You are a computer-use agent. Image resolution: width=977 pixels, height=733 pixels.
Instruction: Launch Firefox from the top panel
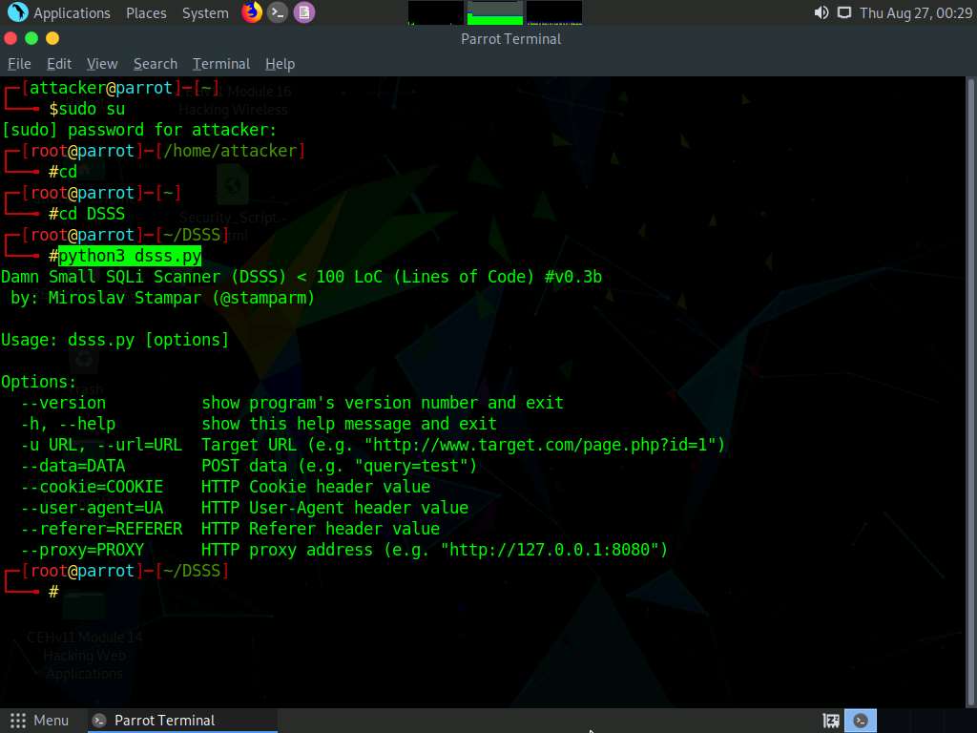(250, 12)
